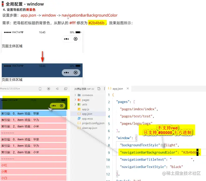The width and height of the screenshot is (206, 181).
Task: Click "navigationBarBackgroundColor" key on line 9
Action: pyautogui.click(x=149, y=152)
